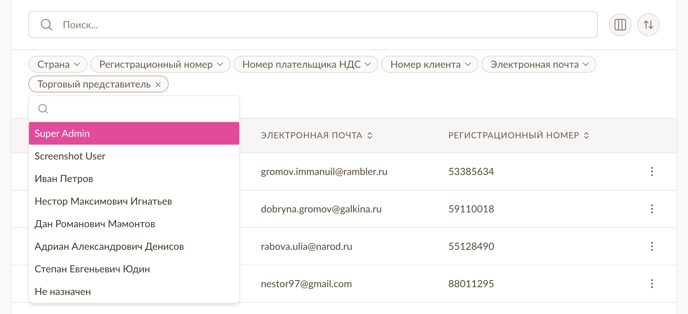Open row actions menu for nestor97@gmail.com

[652, 284]
